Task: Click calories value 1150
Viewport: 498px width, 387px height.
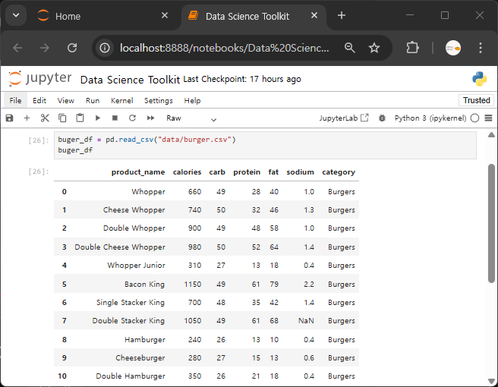Action: tap(193, 284)
